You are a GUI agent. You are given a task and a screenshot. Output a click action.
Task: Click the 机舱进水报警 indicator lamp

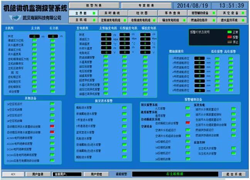125,138
